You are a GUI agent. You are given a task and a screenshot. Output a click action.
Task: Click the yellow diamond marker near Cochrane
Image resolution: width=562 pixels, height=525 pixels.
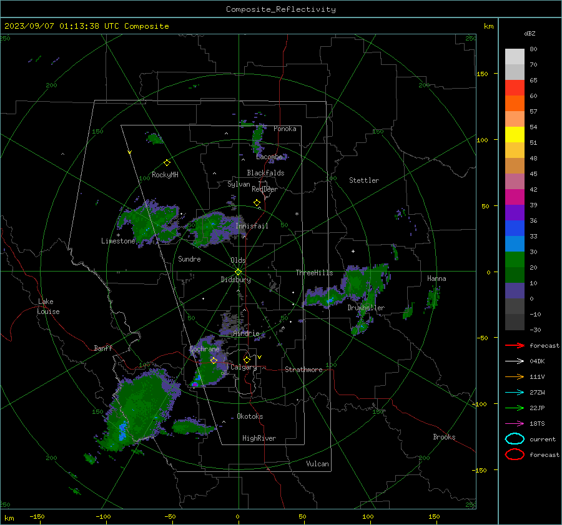(214, 360)
